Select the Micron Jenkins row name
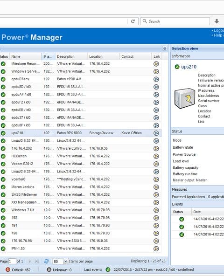Image resolution: width=224 pixels, height=276 pixels. pos(23,187)
